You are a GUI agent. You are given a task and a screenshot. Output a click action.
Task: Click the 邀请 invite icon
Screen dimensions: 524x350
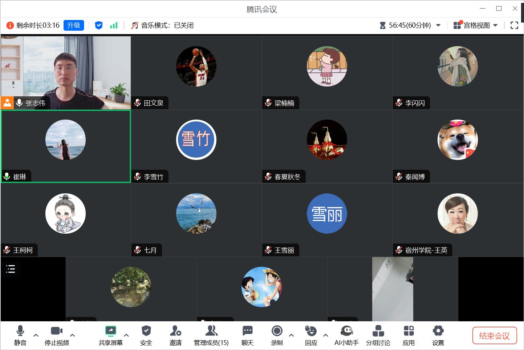175,335
